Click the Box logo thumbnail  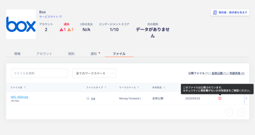(x=21, y=24)
